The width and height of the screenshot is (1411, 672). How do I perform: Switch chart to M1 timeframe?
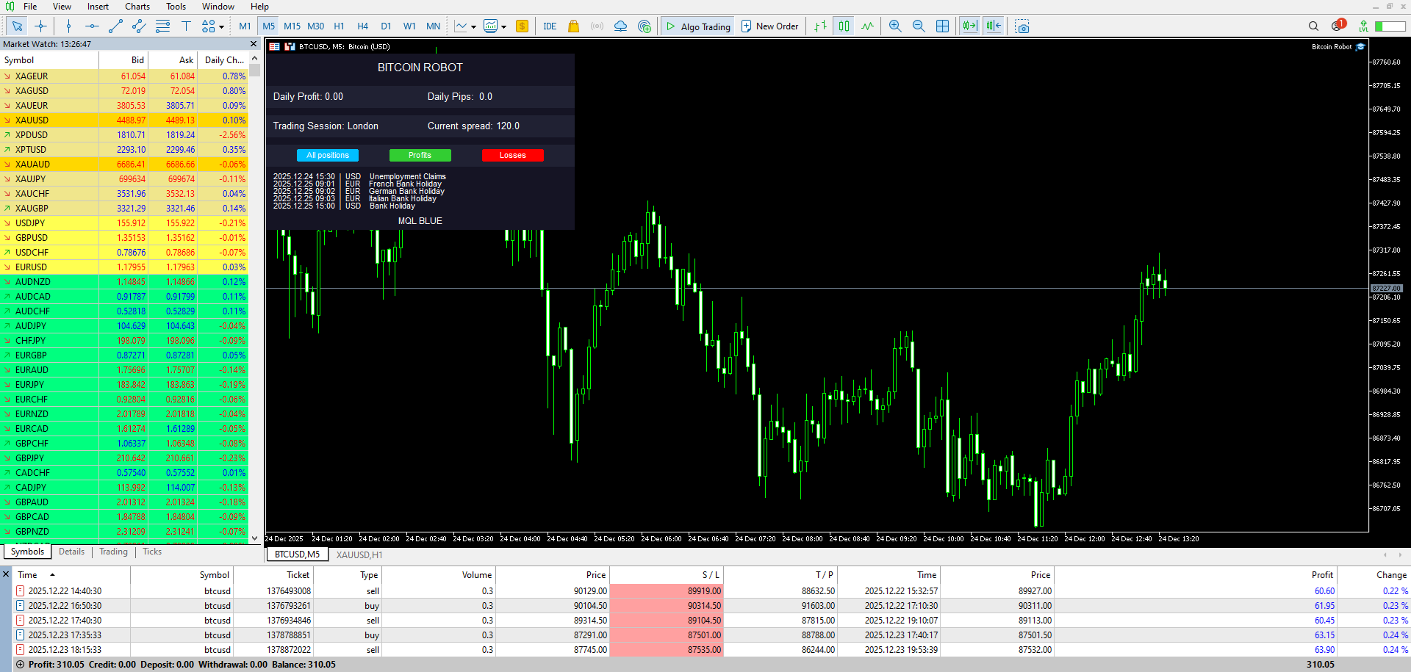pos(245,26)
